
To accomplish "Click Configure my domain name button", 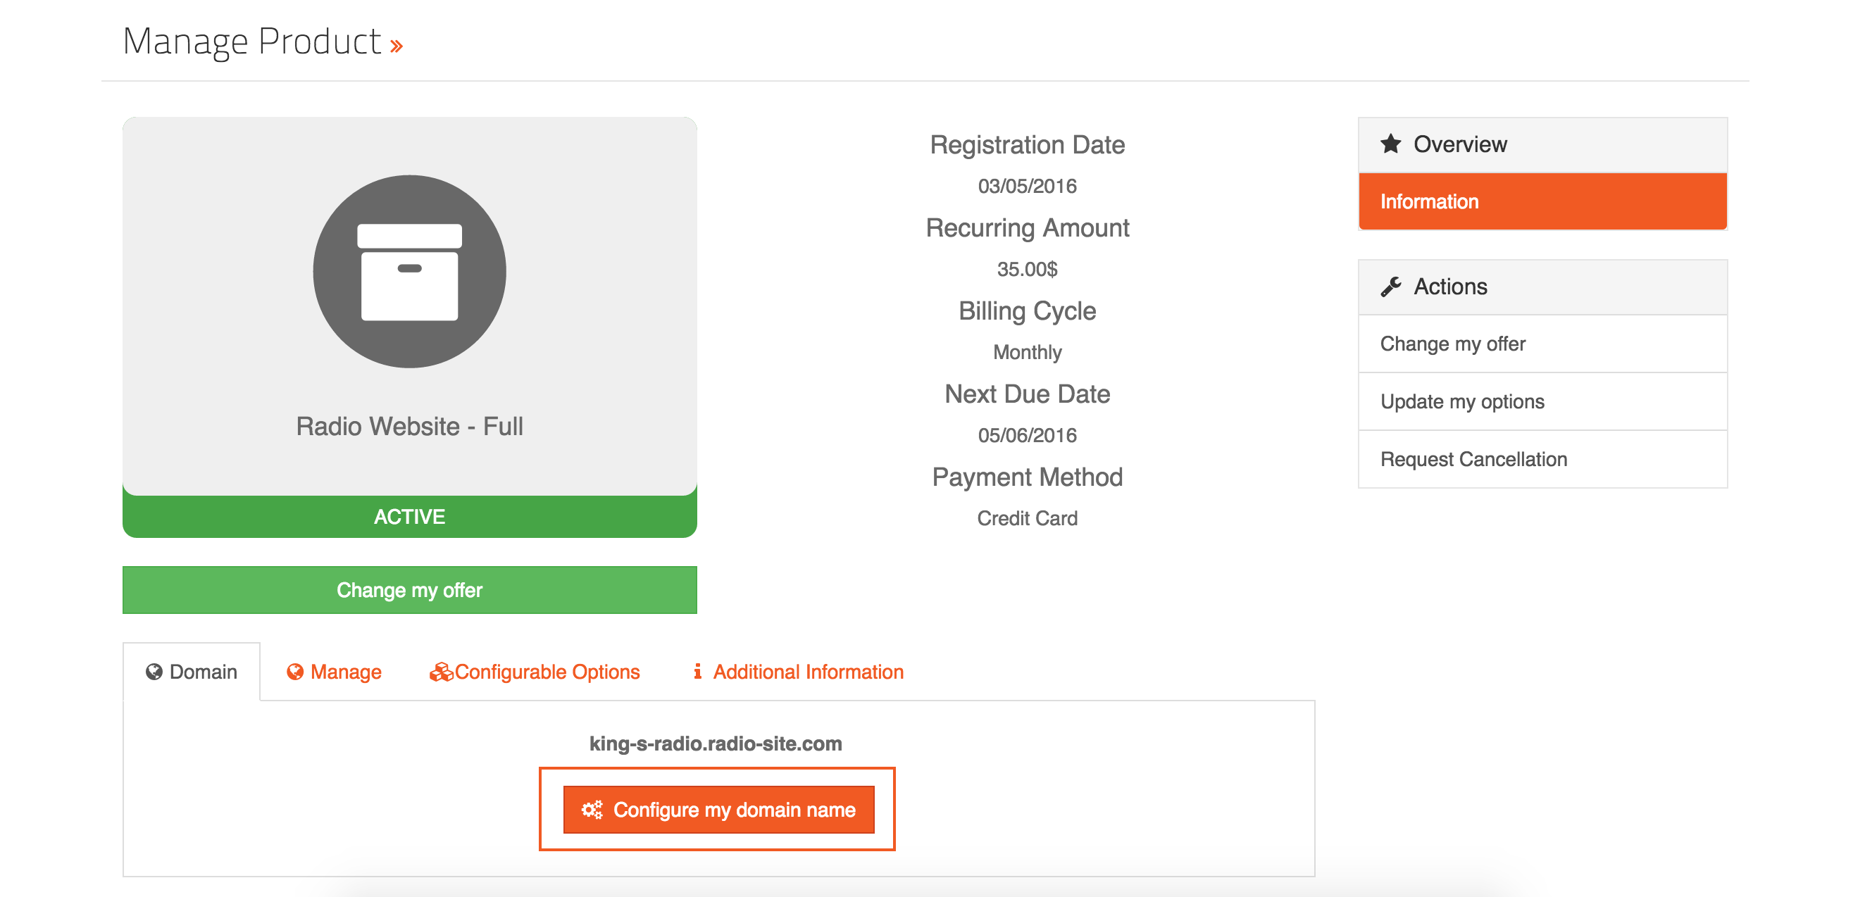I will pos(718,810).
